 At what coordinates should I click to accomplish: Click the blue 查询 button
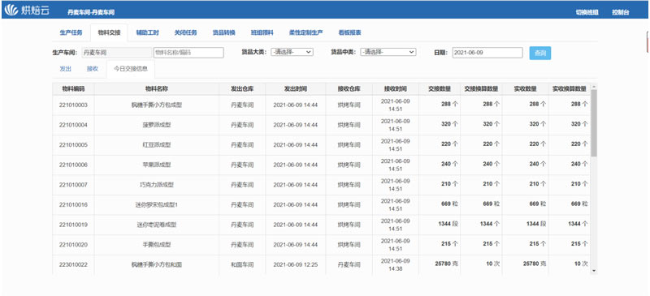pos(540,53)
